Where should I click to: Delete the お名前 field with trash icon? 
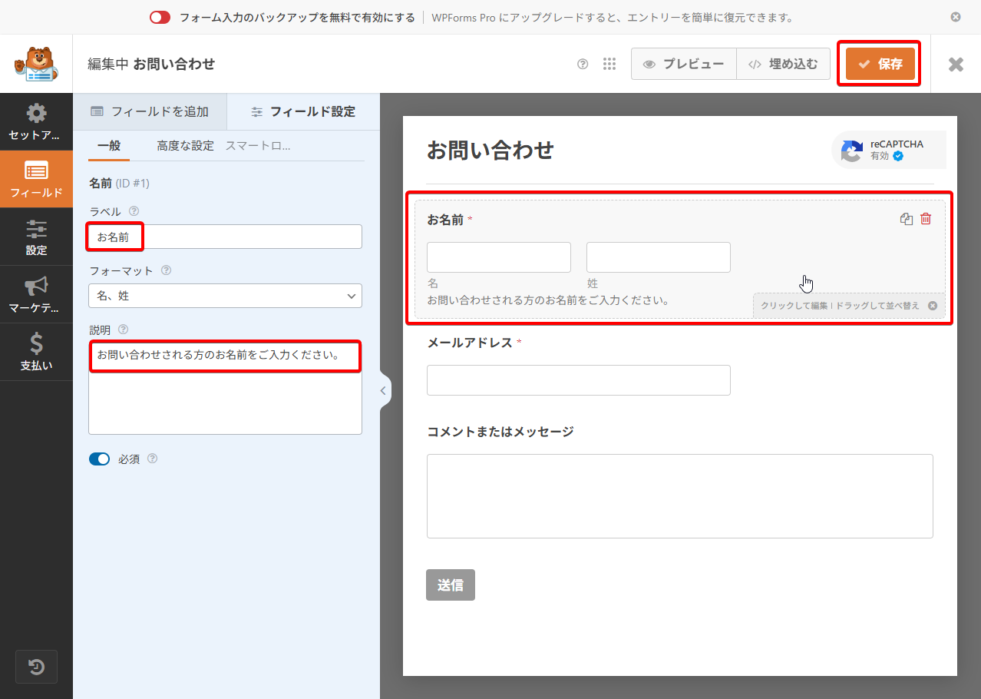tap(926, 219)
